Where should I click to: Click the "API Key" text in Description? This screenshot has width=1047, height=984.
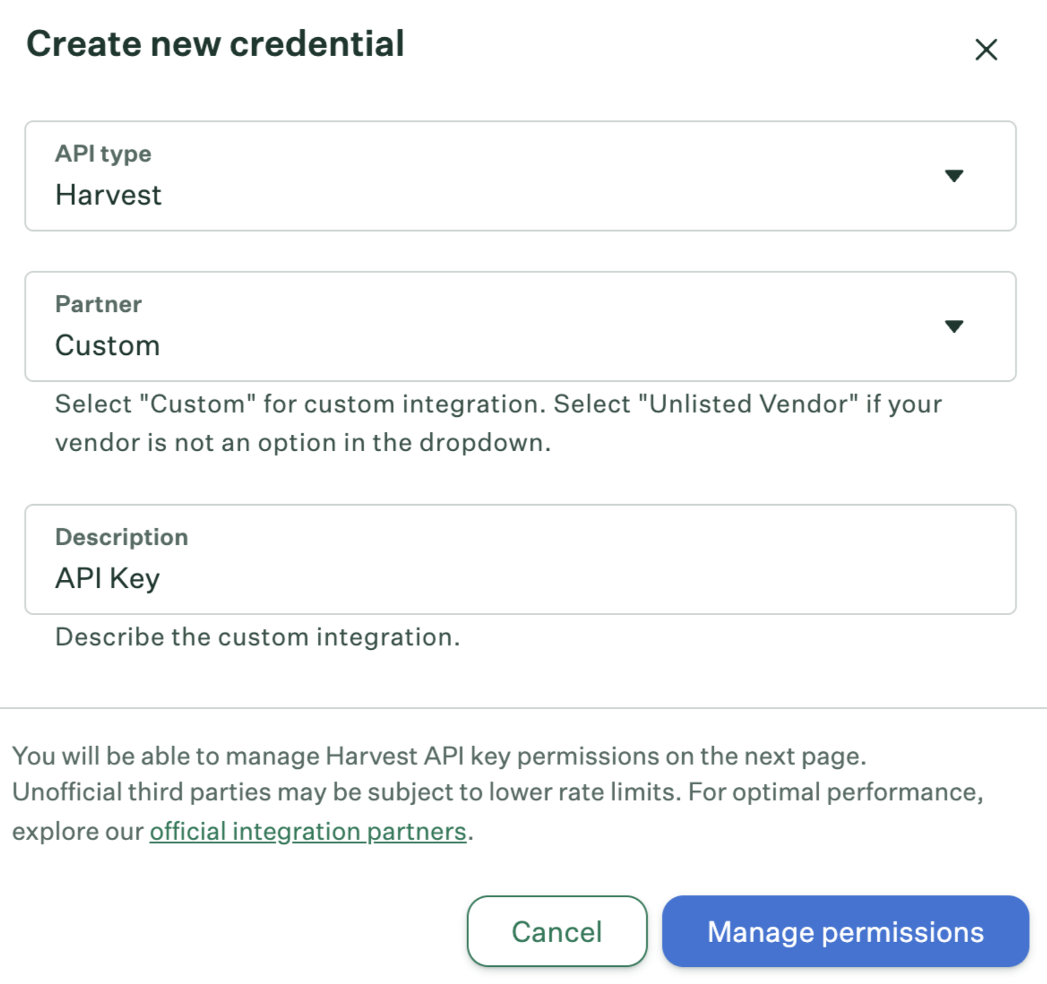(107, 578)
